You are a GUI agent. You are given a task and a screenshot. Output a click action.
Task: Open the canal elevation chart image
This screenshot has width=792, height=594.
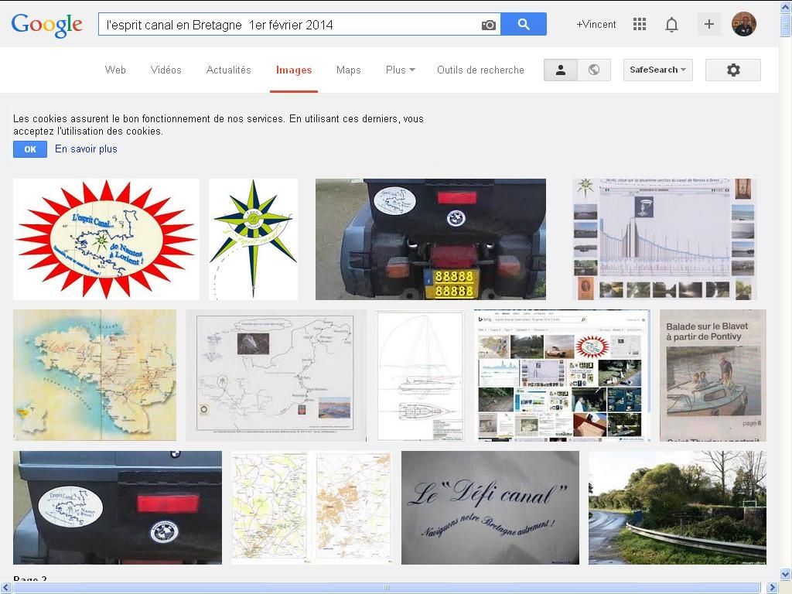pos(664,239)
